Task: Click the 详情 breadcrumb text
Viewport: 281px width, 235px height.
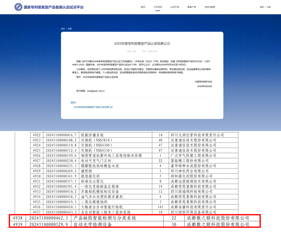Action: (69, 29)
